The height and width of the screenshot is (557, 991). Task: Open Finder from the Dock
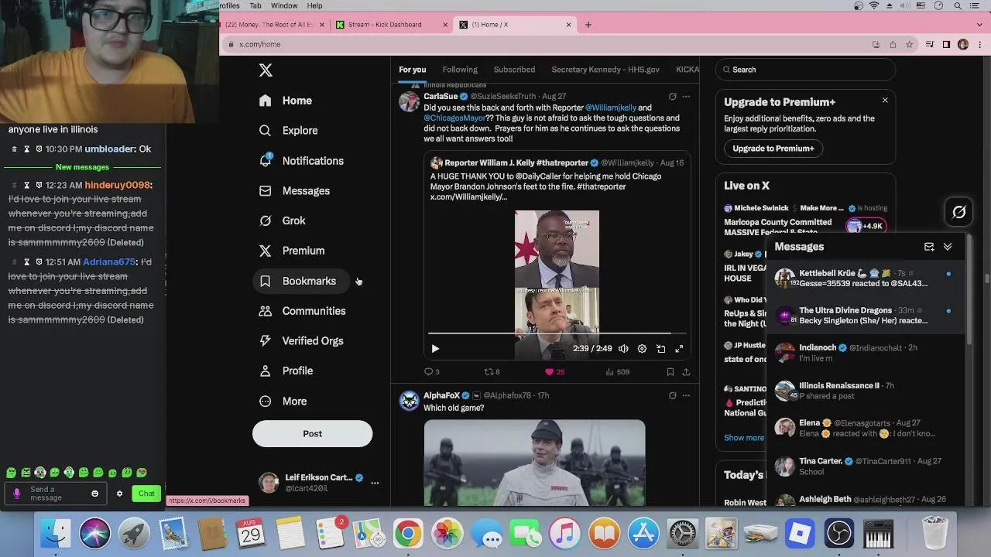point(55,534)
